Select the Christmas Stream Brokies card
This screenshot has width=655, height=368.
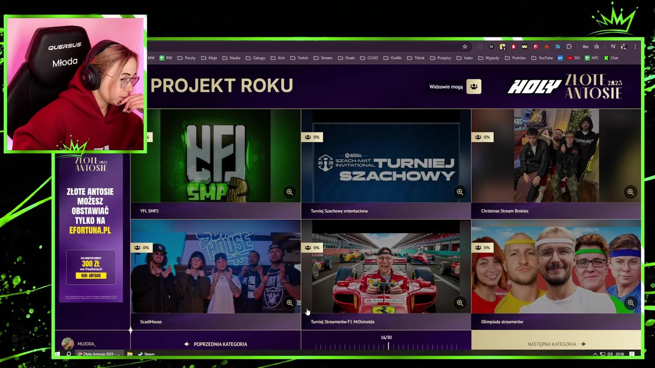point(556,164)
